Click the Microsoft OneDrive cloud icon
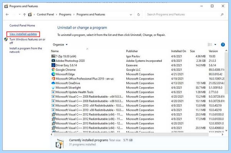The image size is (231, 153). click(53, 83)
